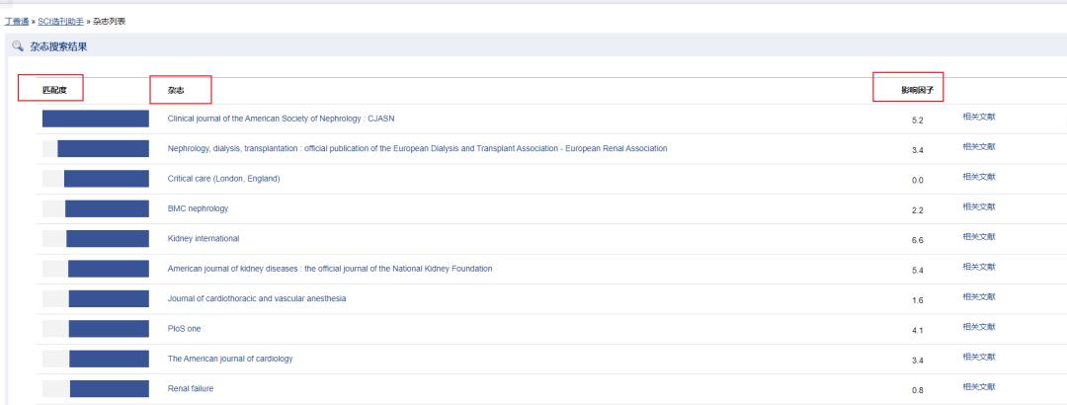The width and height of the screenshot is (1067, 405).
Task: Click 相关文献 for Kidney international
Action: 979,237
